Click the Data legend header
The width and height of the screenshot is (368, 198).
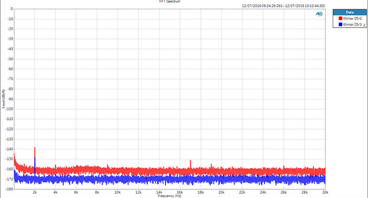pyautogui.click(x=350, y=12)
